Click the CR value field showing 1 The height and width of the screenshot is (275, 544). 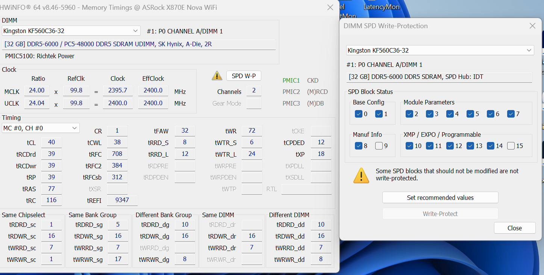click(x=117, y=131)
